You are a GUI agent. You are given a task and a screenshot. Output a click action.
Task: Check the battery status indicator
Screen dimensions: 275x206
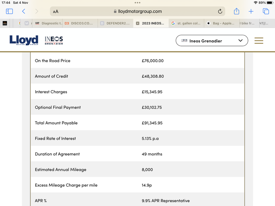point(270,3)
